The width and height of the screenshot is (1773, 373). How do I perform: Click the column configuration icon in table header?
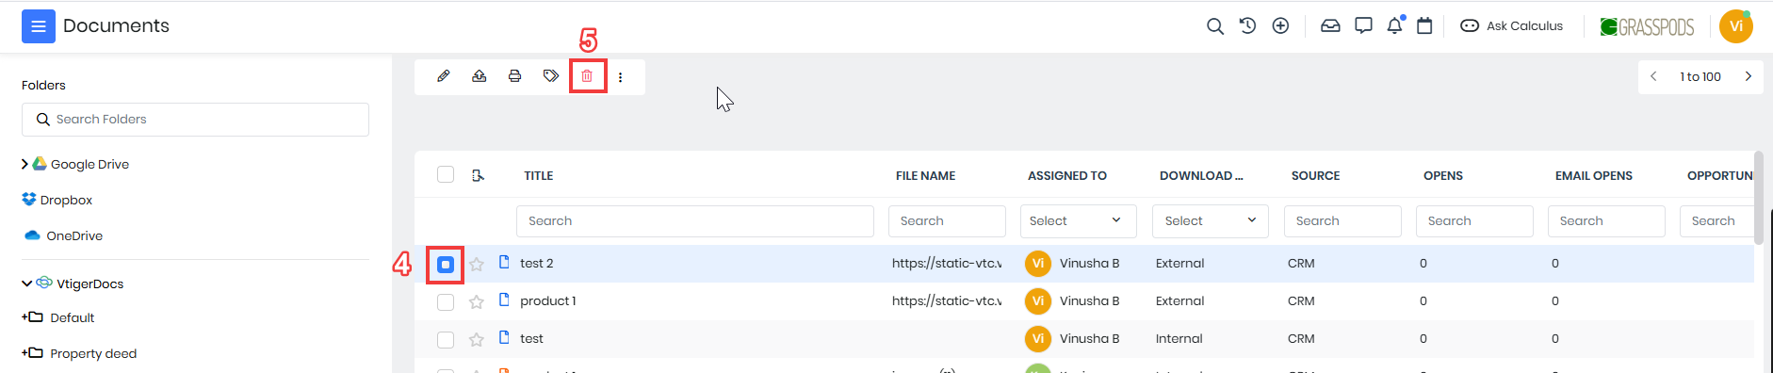(478, 175)
